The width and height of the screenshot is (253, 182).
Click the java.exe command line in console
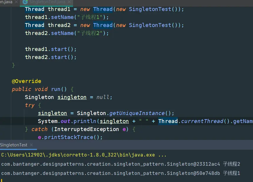(84, 155)
